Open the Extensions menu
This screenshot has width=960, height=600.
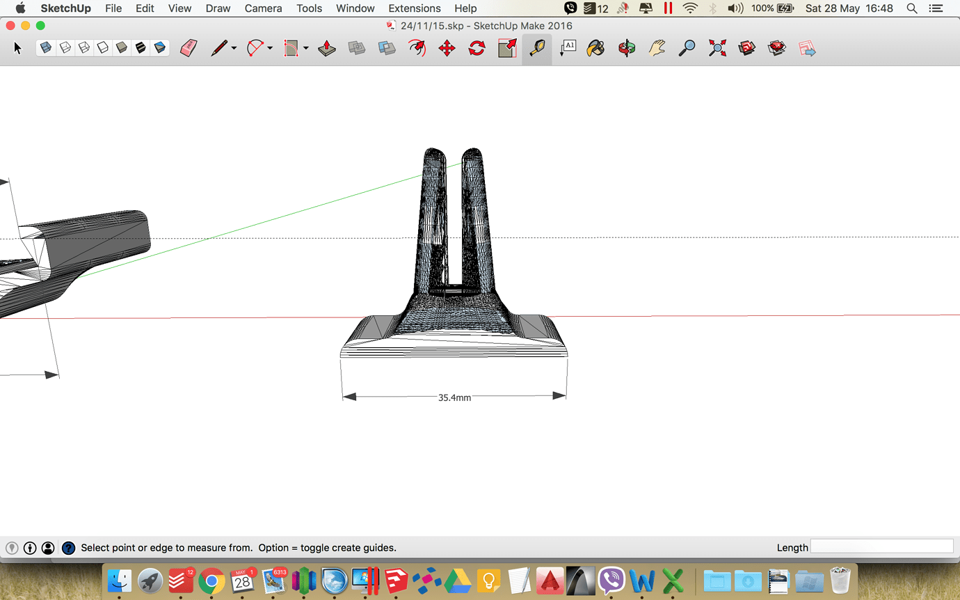415,8
